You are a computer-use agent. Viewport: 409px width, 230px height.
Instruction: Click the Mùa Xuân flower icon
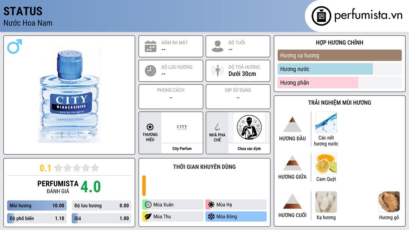click(x=148, y=205)
